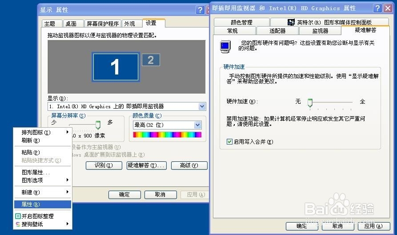Select monitor 2 icon in display preview
Screen dimensions: 397x235
click(151, 60)
